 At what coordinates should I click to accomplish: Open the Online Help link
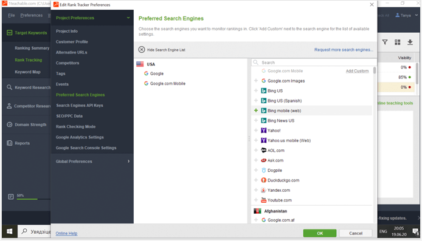point(66,234)
